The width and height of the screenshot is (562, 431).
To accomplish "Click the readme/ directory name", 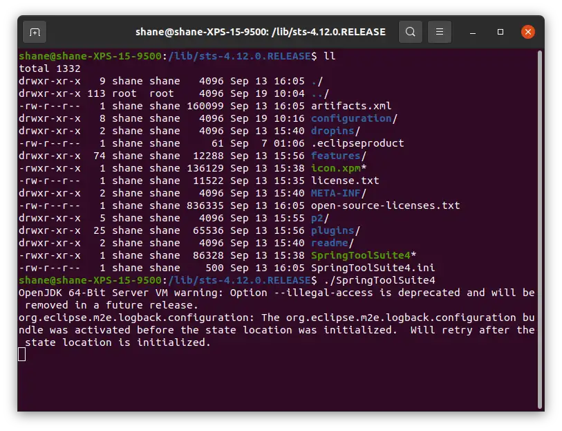I will point(332,243).
